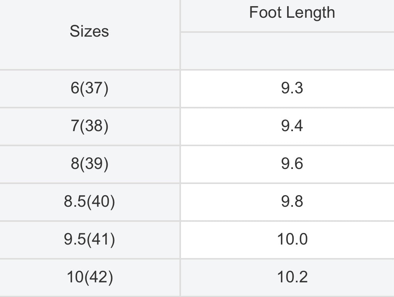Click the 10.0 foot length value
This screenshot has height=297, width=394.
click(292, 239)
